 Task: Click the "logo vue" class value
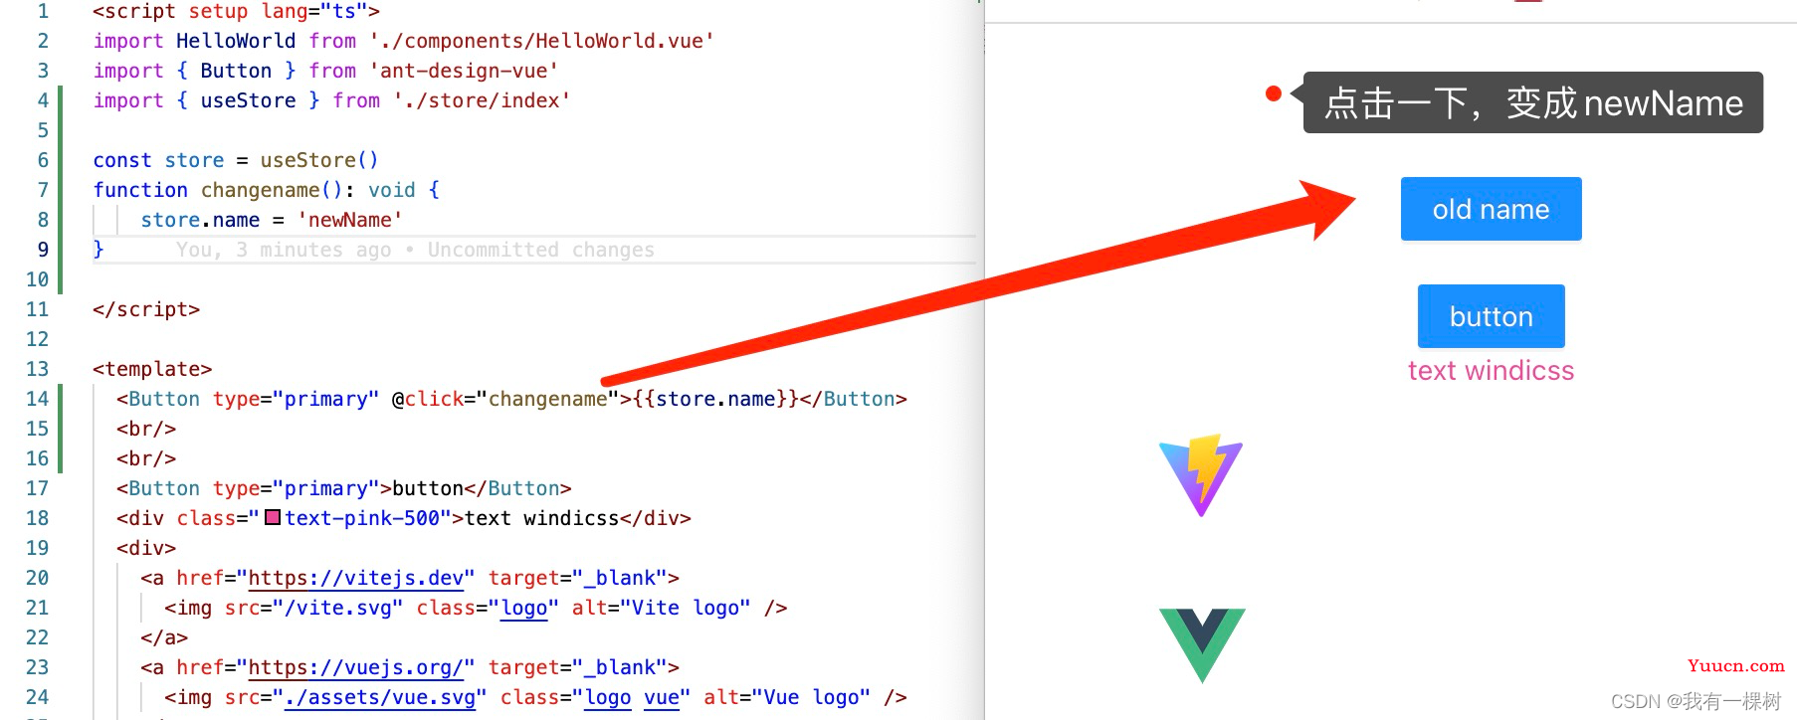click(632, 697)
